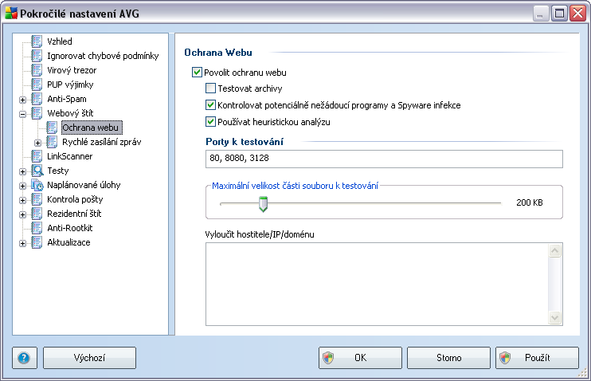
Task: Select Webový štít label in tree
Action: point(70,113)
